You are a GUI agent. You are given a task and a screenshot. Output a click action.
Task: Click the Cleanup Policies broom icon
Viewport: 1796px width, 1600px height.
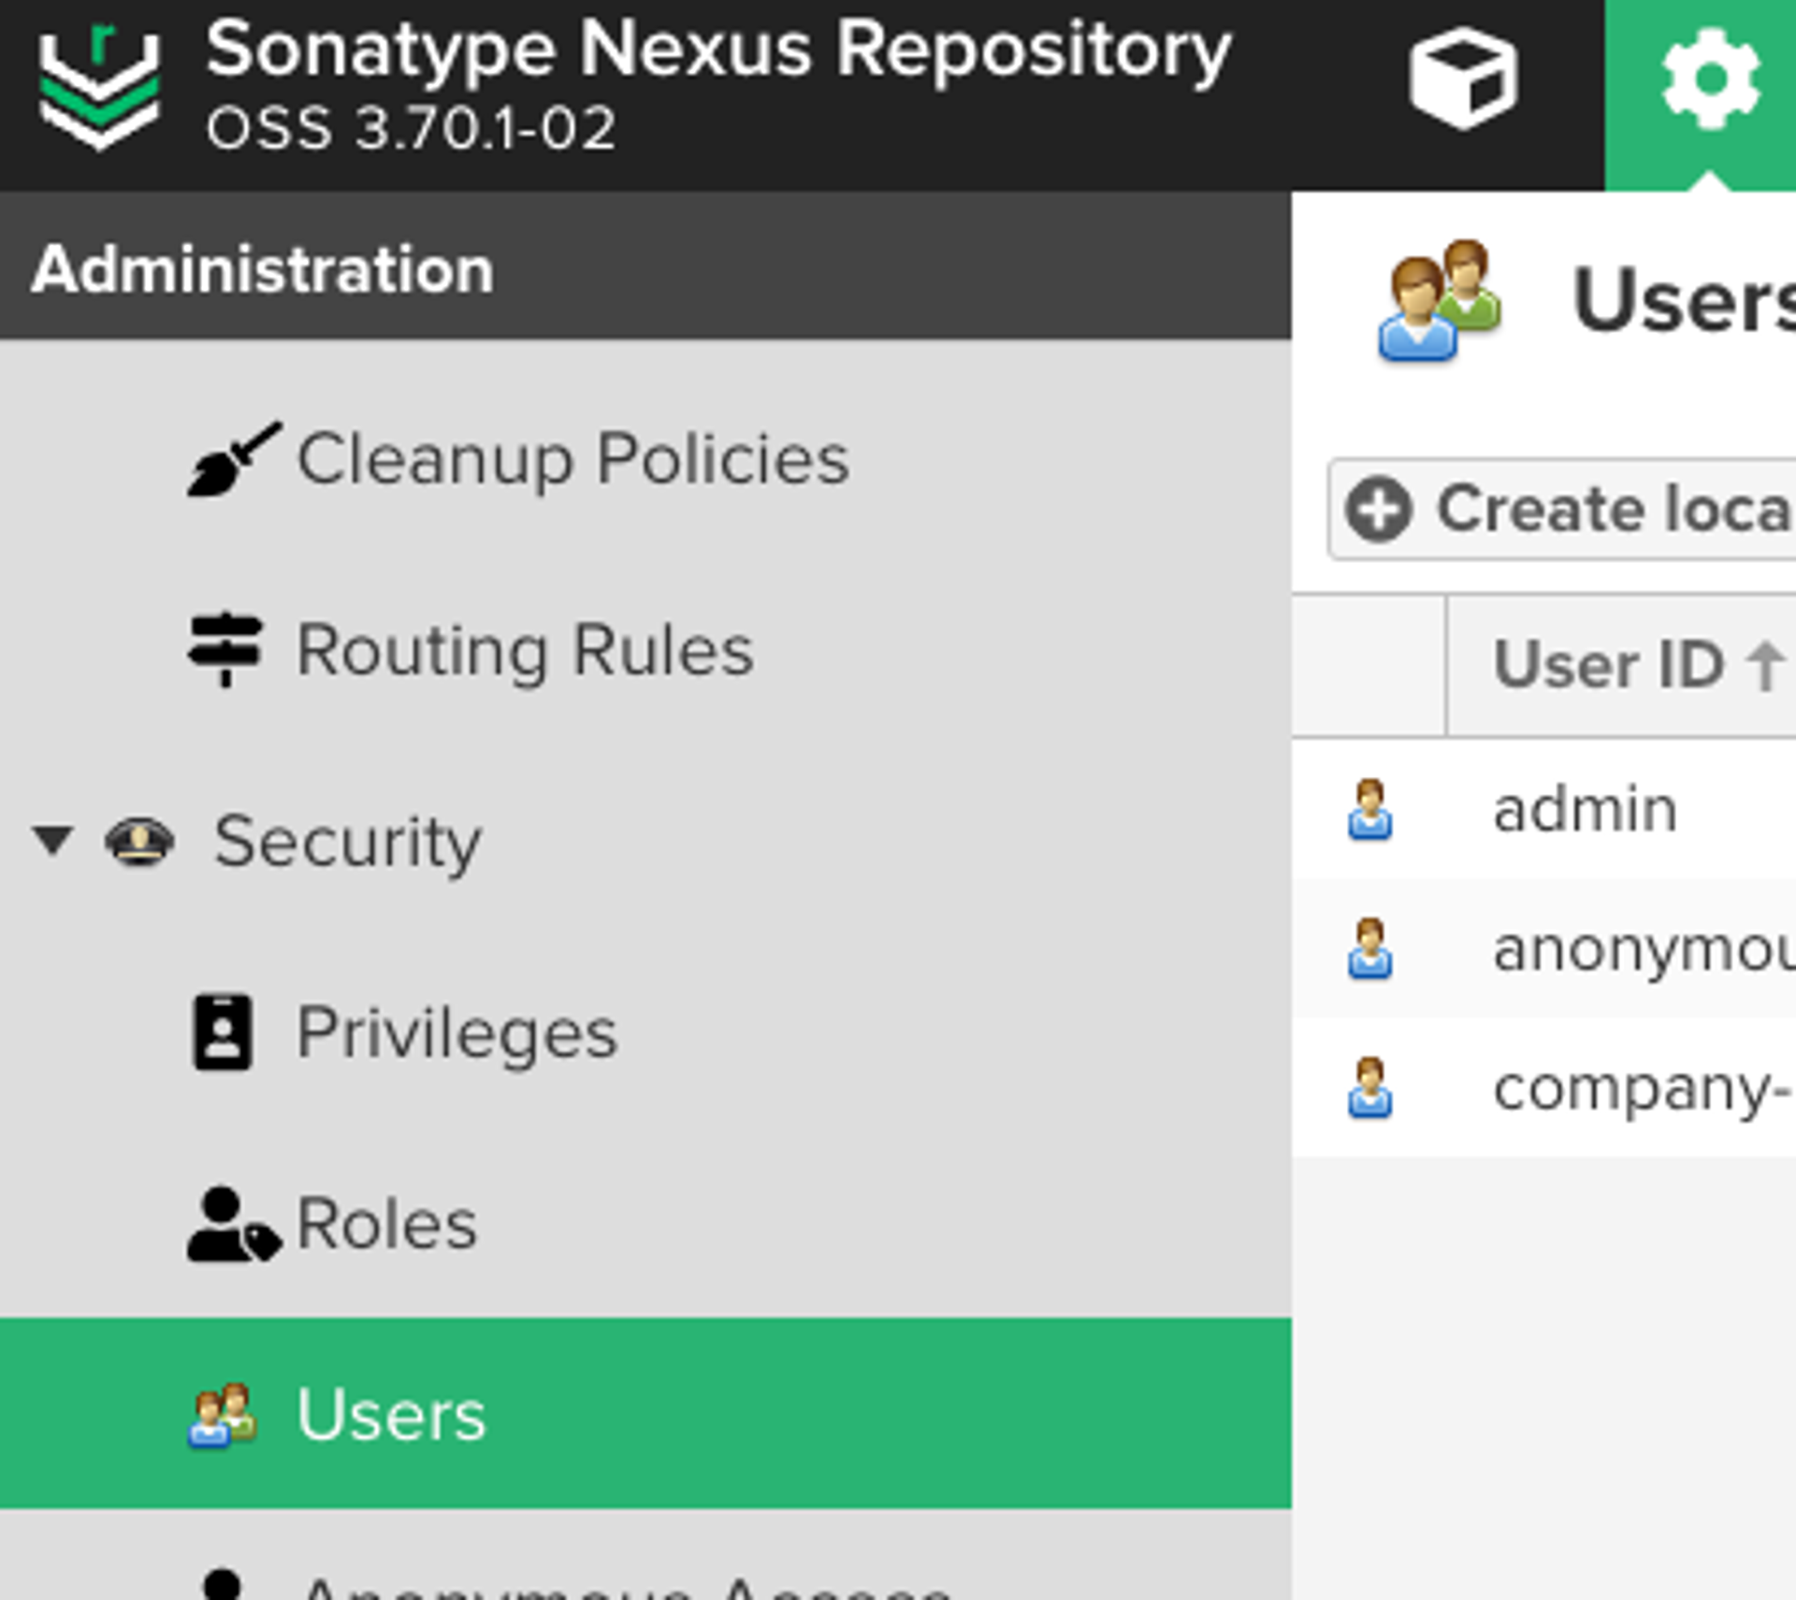click(232, 460)
